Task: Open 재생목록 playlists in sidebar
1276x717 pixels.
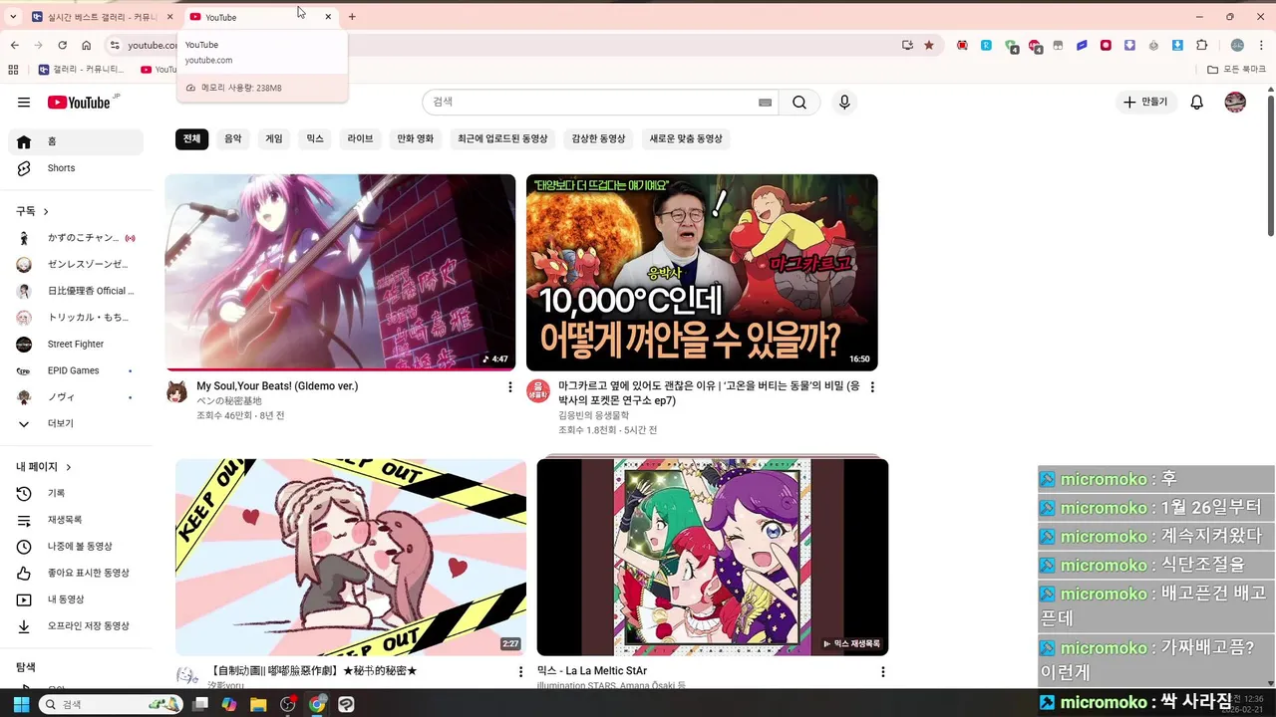Action: (76, 520)
